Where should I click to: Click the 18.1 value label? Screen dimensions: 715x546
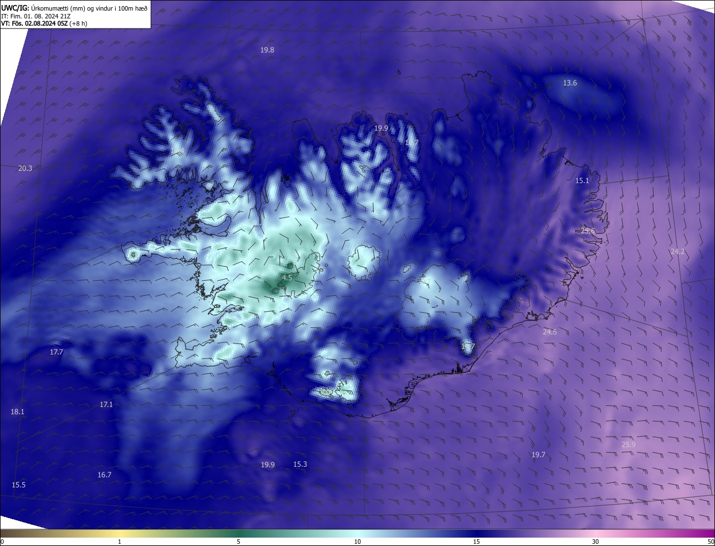[x=17, y=411]
